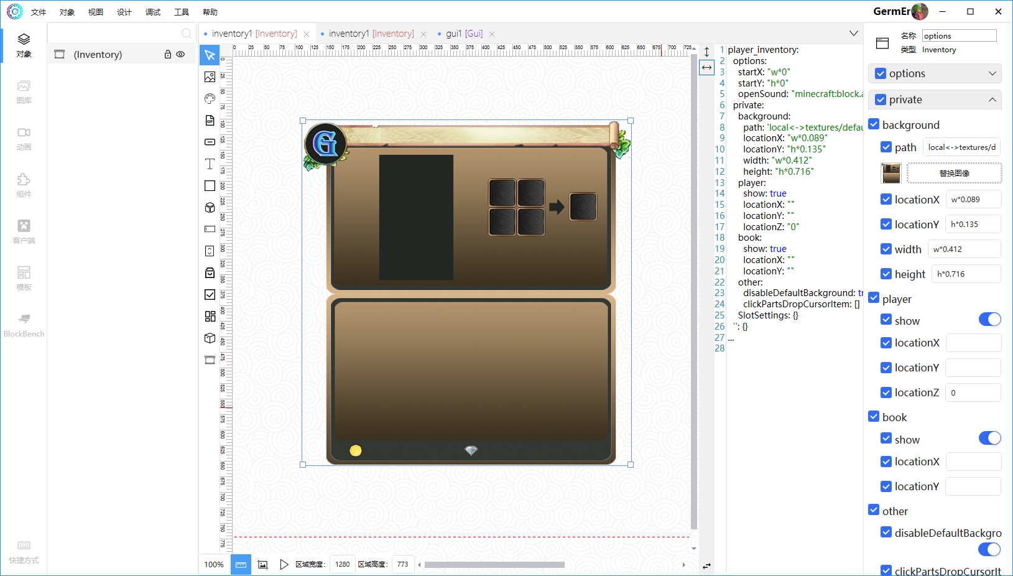Screen dimensions: 1013x576
Task: Select the color palette tool
Action: coord(210,98)
